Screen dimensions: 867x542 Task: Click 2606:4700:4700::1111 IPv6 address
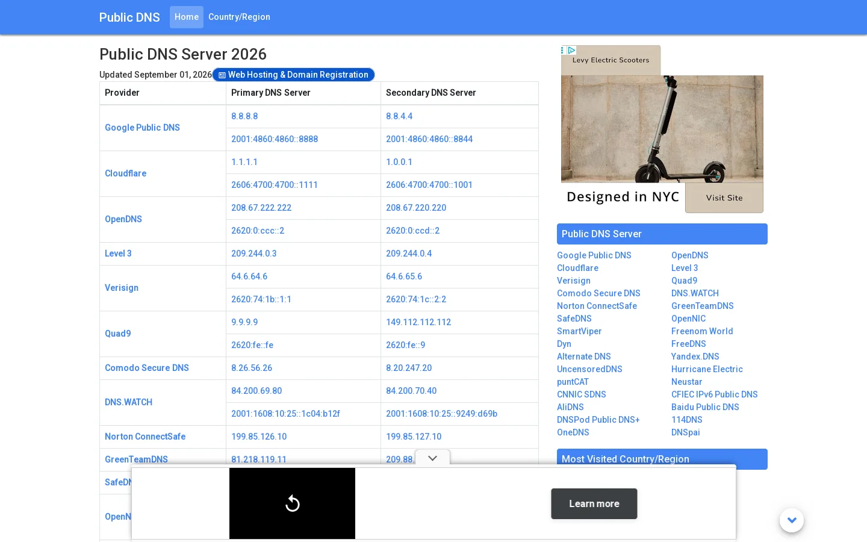click(275, 185)
